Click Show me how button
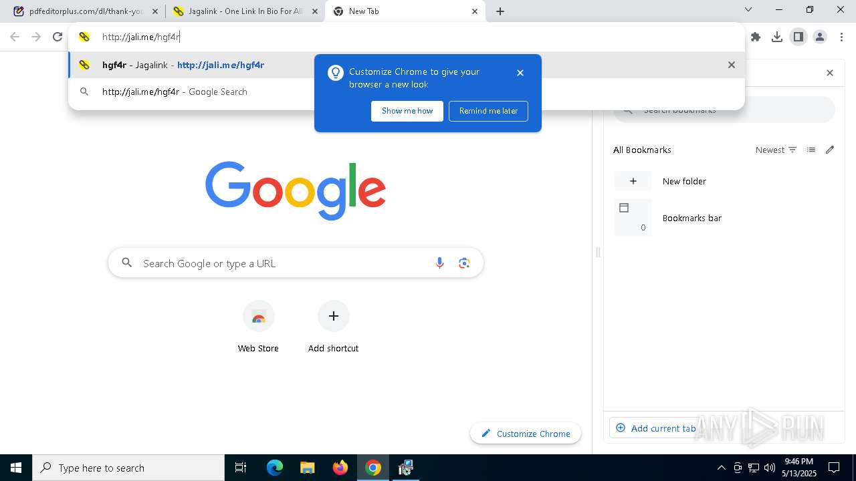The image size is (856, 481). [x=407, y=111]
